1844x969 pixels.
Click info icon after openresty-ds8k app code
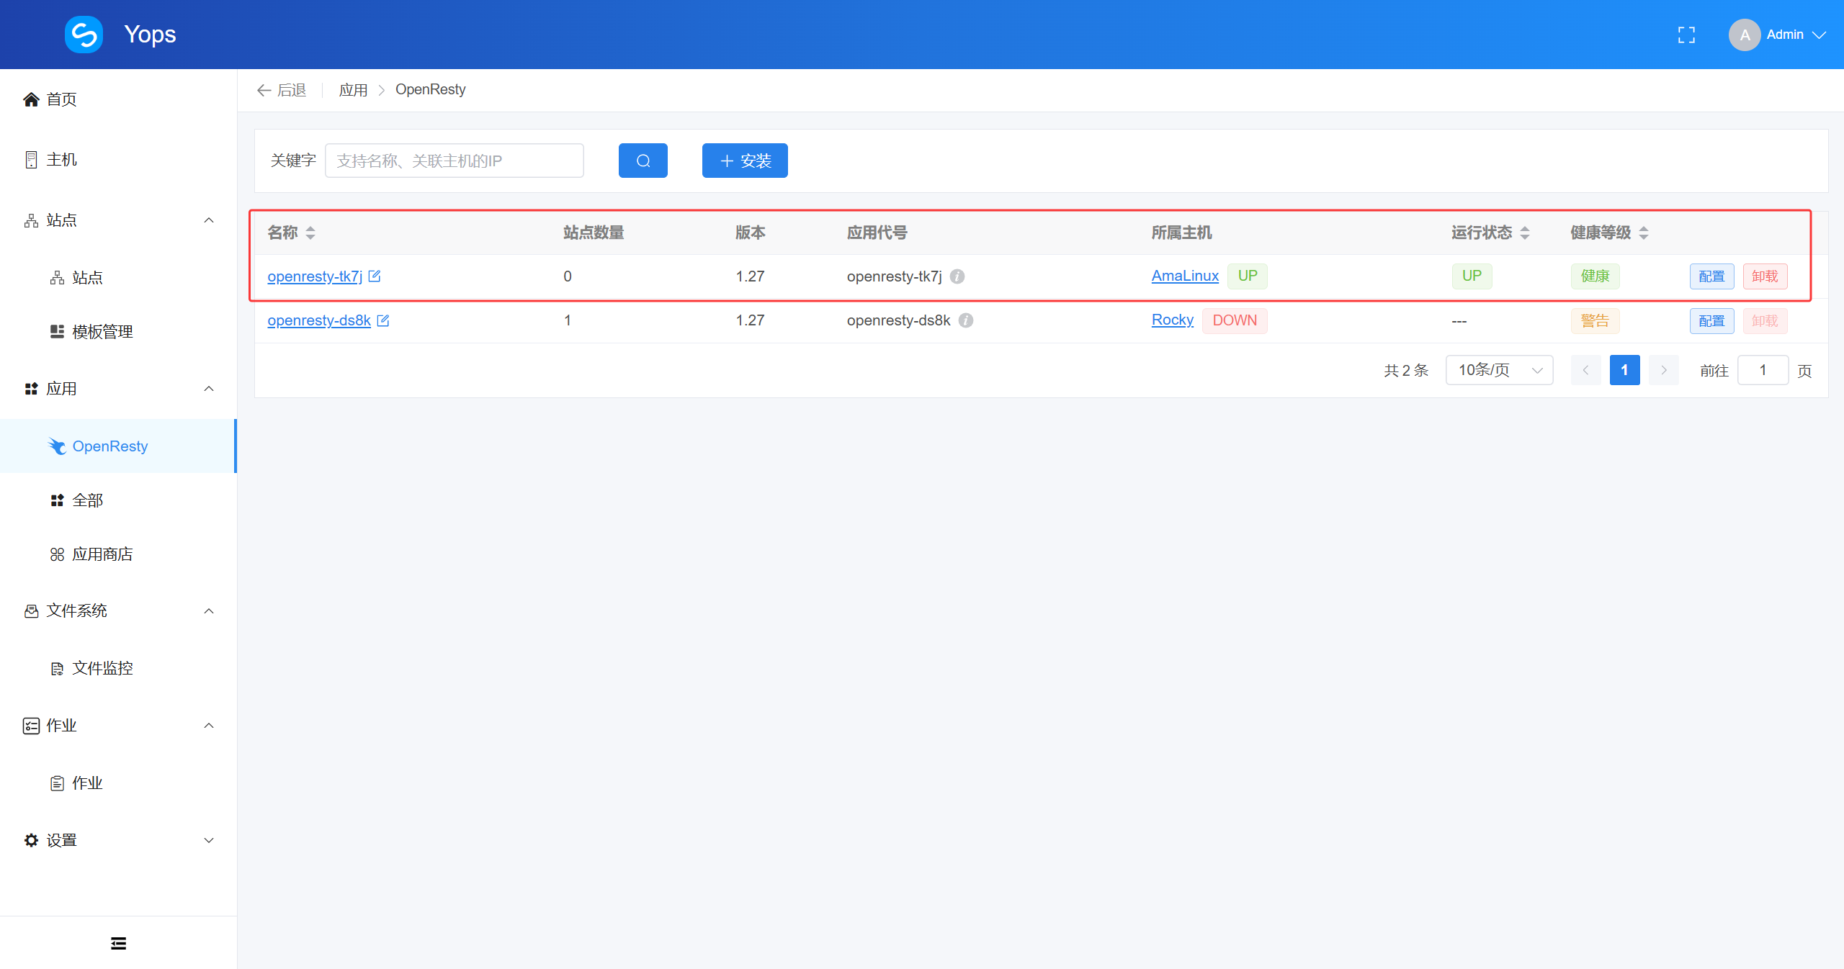coord(966,320)
